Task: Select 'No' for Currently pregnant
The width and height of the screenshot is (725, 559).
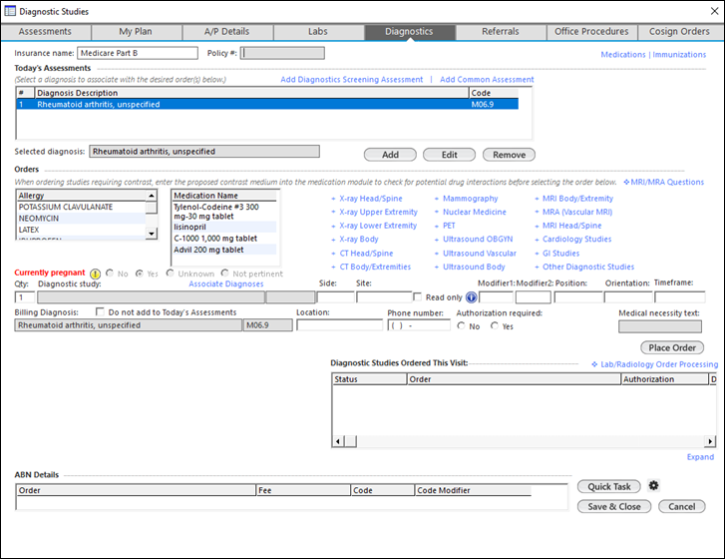Action: [x=110, y=274]
